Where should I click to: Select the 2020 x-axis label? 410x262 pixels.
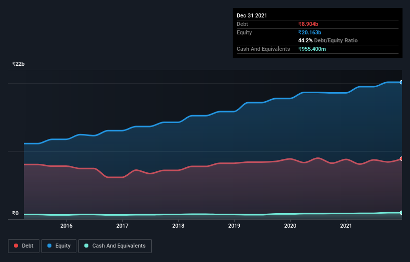(290, 226)
